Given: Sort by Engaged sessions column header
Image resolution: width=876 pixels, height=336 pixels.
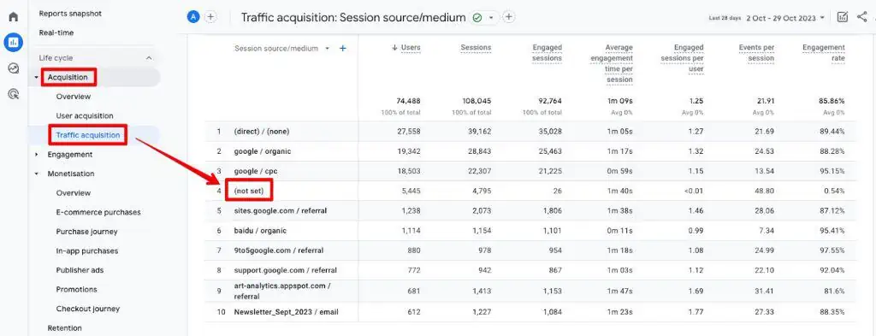Looking at the screenshot, I should (547, 53).
